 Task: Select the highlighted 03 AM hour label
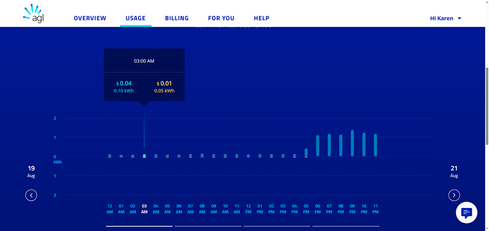144,209
